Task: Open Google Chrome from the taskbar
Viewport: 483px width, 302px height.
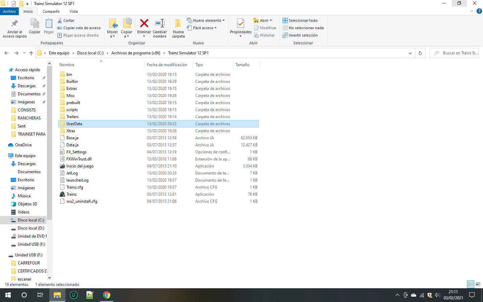Action: (106, 295)
